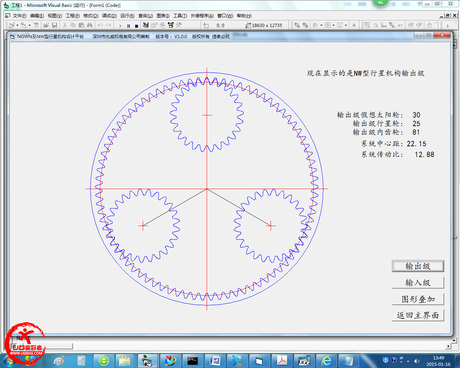Open Microsoft Word from the taskbar
Screen dimensions: 460x368
point(215,360)
